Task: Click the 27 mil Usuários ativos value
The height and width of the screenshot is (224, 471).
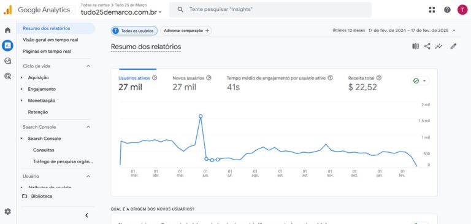Action: tap(130, 87)
